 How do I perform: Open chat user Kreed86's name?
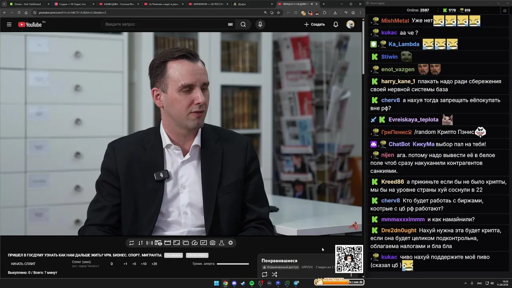(x=392, y=182)
